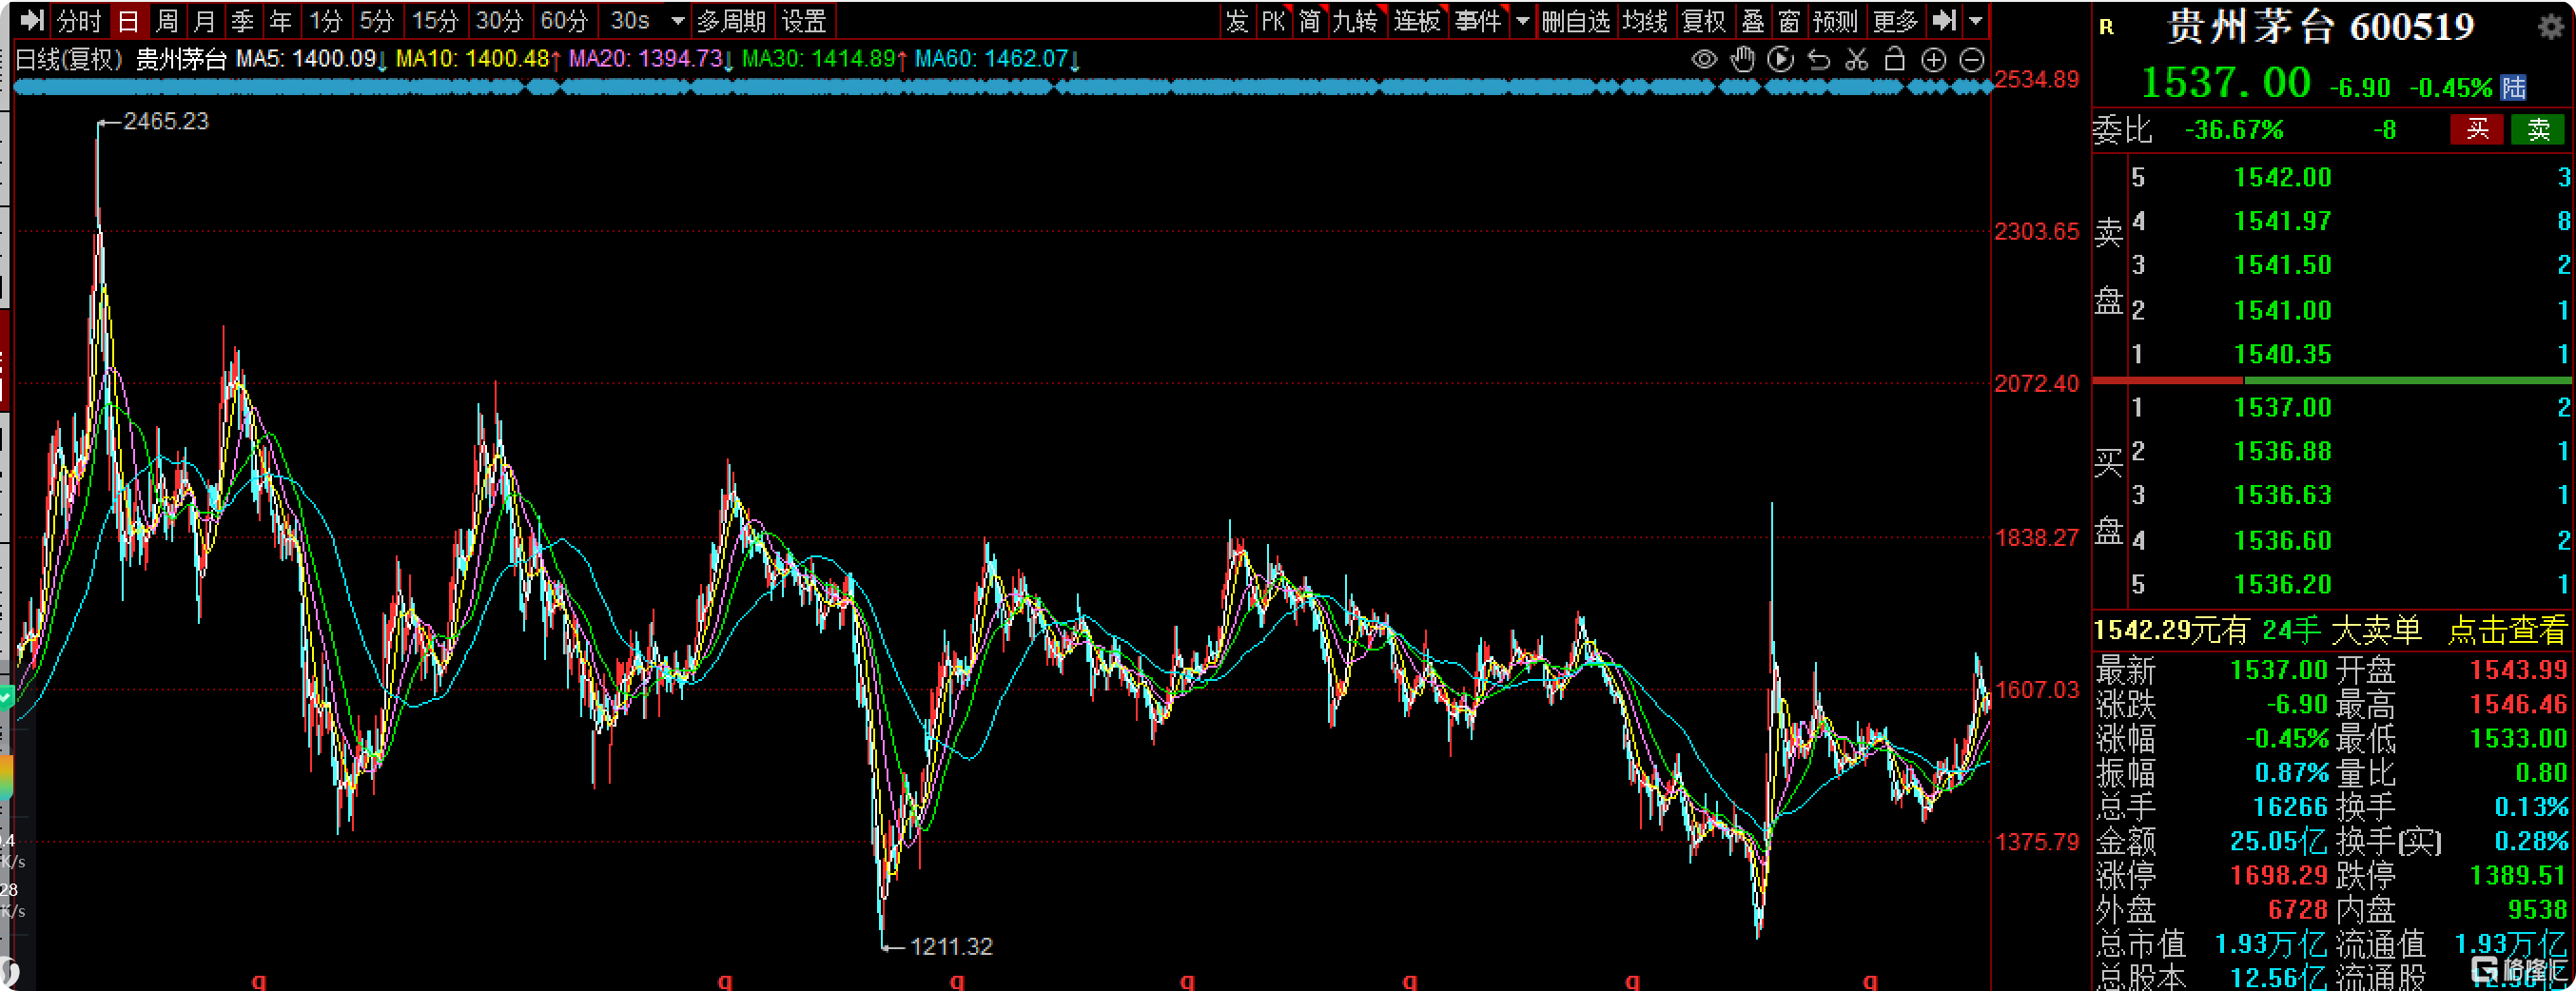Switch to 30分 minute chart
Screen dimensions: 2576x991
click(500, 21)
